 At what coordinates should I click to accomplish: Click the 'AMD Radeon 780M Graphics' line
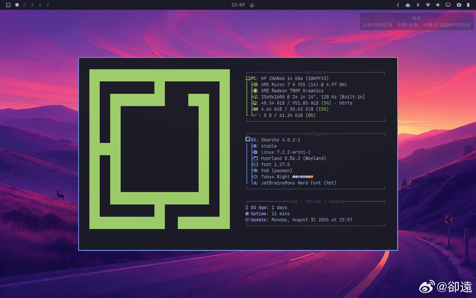(x=288, y=91)
